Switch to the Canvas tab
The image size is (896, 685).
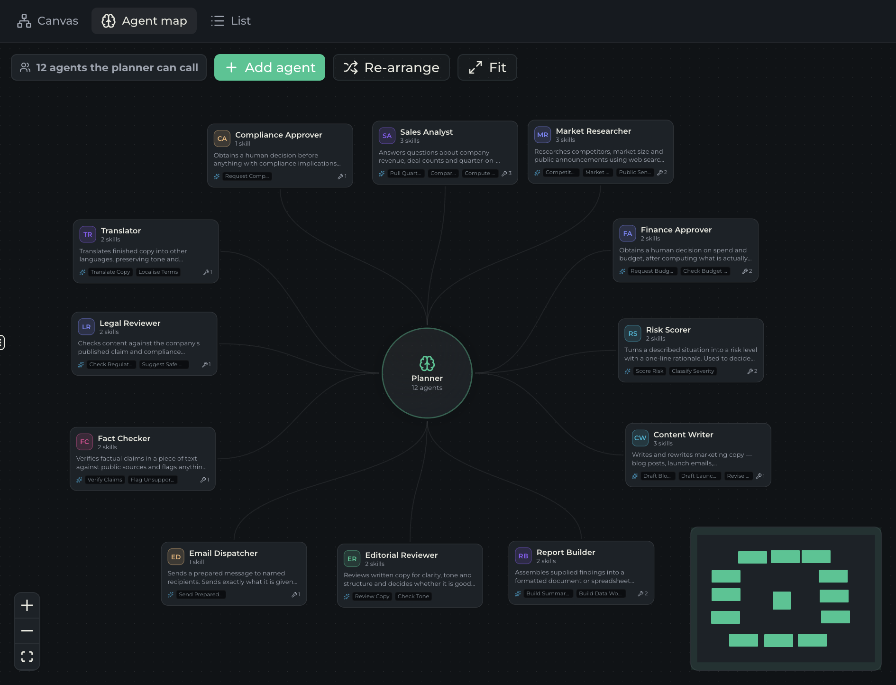[x=47, y=21]
